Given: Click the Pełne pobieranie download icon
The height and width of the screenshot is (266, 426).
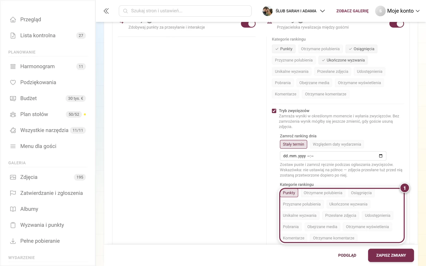Looking at the screenshot, I should click(13, 241).
